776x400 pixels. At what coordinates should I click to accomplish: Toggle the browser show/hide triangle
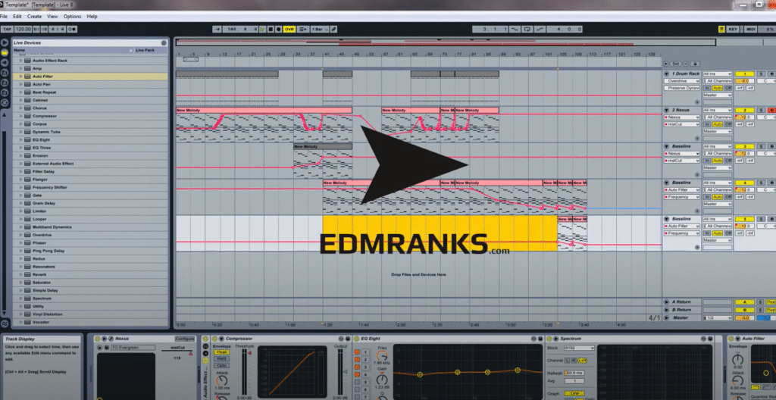5,42
